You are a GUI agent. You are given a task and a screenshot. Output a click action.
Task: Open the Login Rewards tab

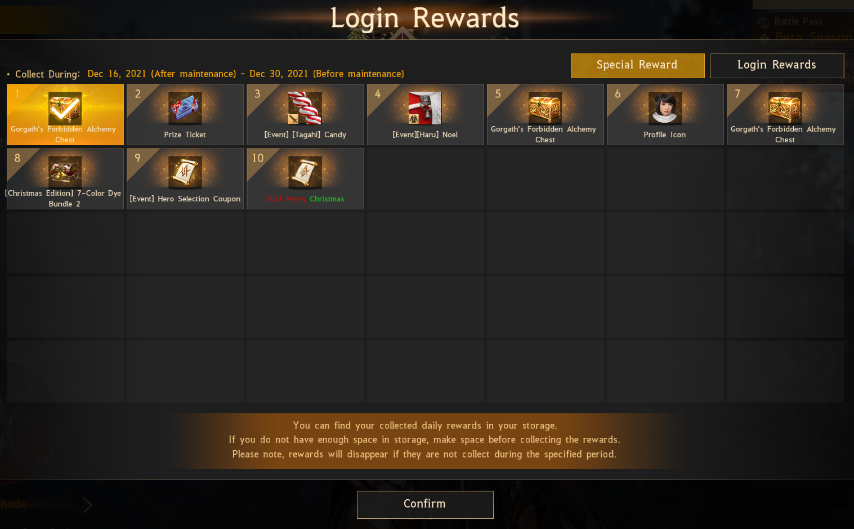[x=777, y=65]
